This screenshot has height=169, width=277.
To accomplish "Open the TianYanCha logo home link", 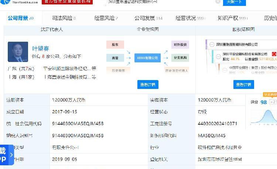I will (19, 2).
